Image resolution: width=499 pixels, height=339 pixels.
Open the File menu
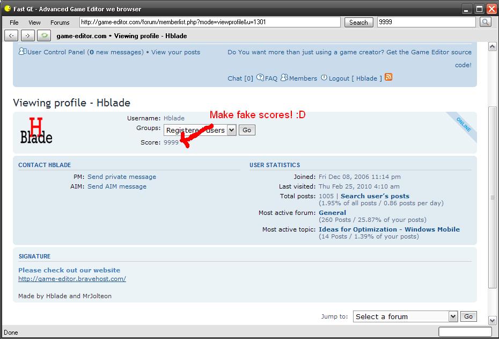[14, 23]
